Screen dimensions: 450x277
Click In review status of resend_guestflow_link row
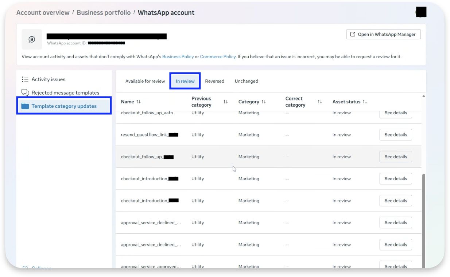342,135
